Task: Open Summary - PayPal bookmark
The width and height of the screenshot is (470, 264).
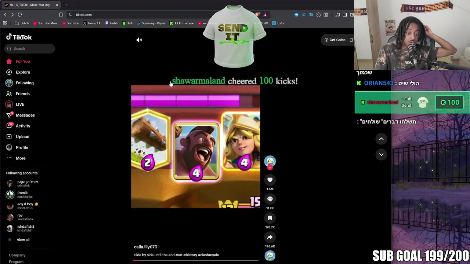Action: (x=151, y=23)
